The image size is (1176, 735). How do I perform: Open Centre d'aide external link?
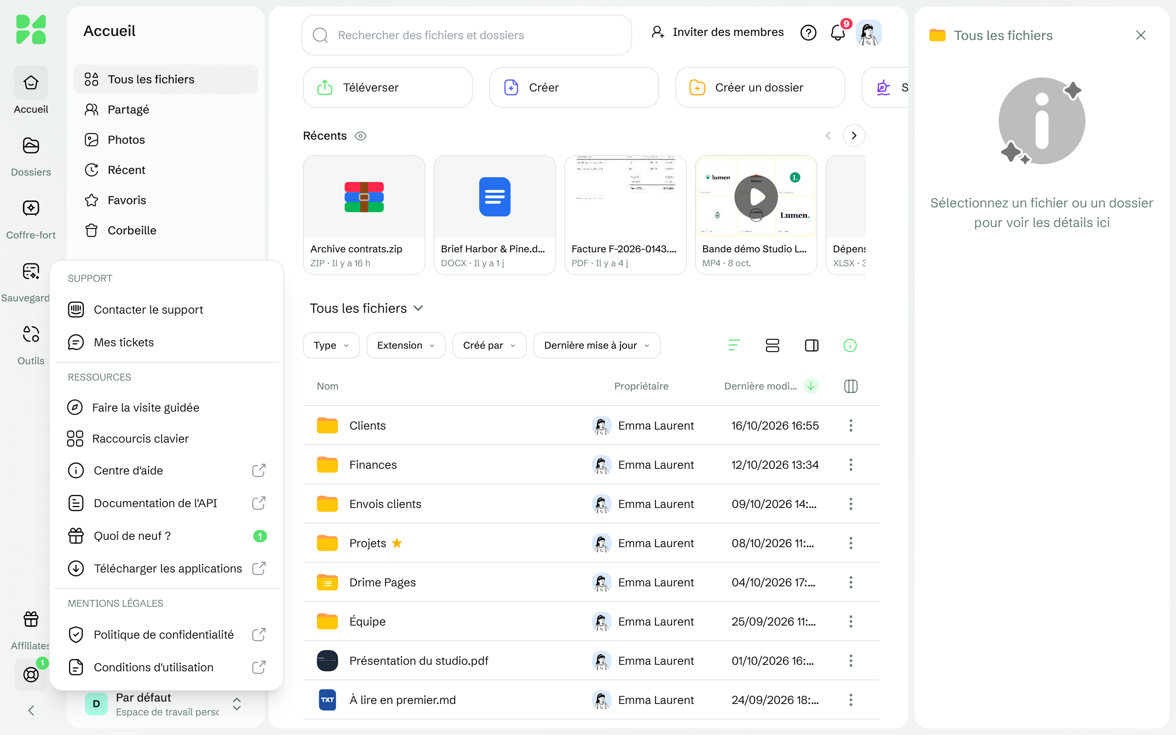coord(167,470)
